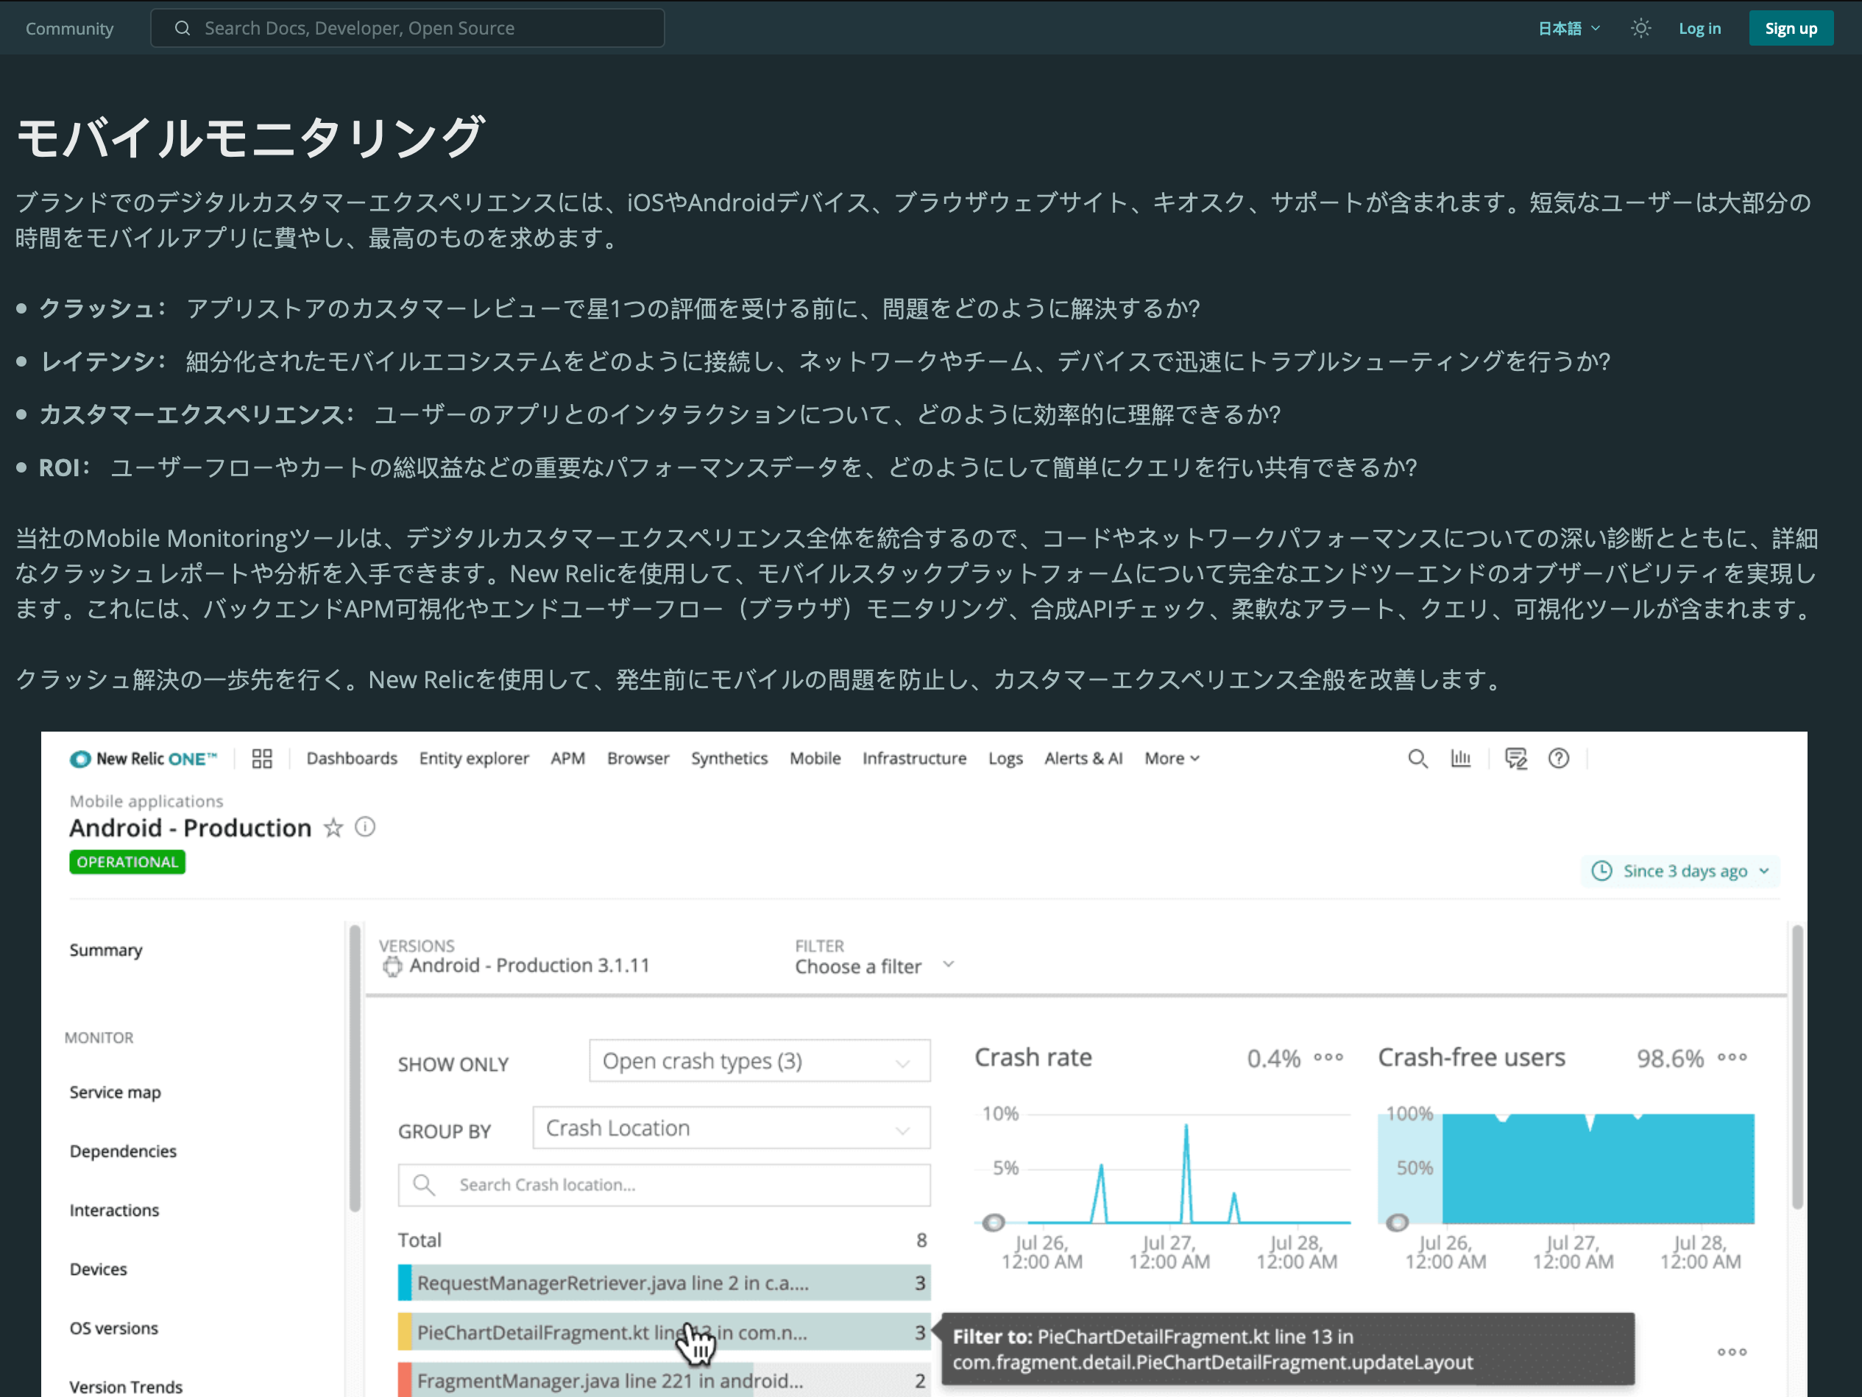Open Dependencies in the sidebar

[x=123, y=1151]
